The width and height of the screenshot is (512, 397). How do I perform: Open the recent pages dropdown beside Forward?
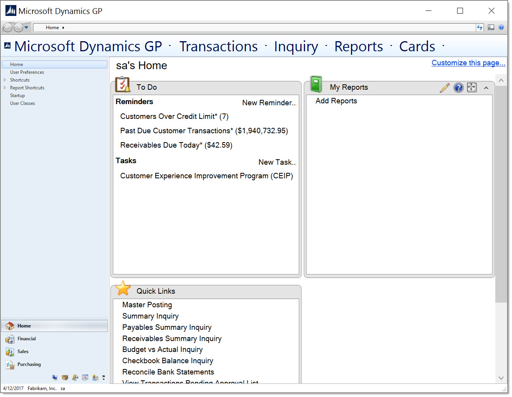[x=26, y=28]
